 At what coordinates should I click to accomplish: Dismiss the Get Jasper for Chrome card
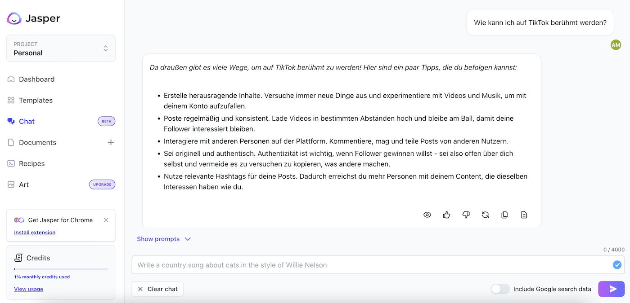point(106,220)
